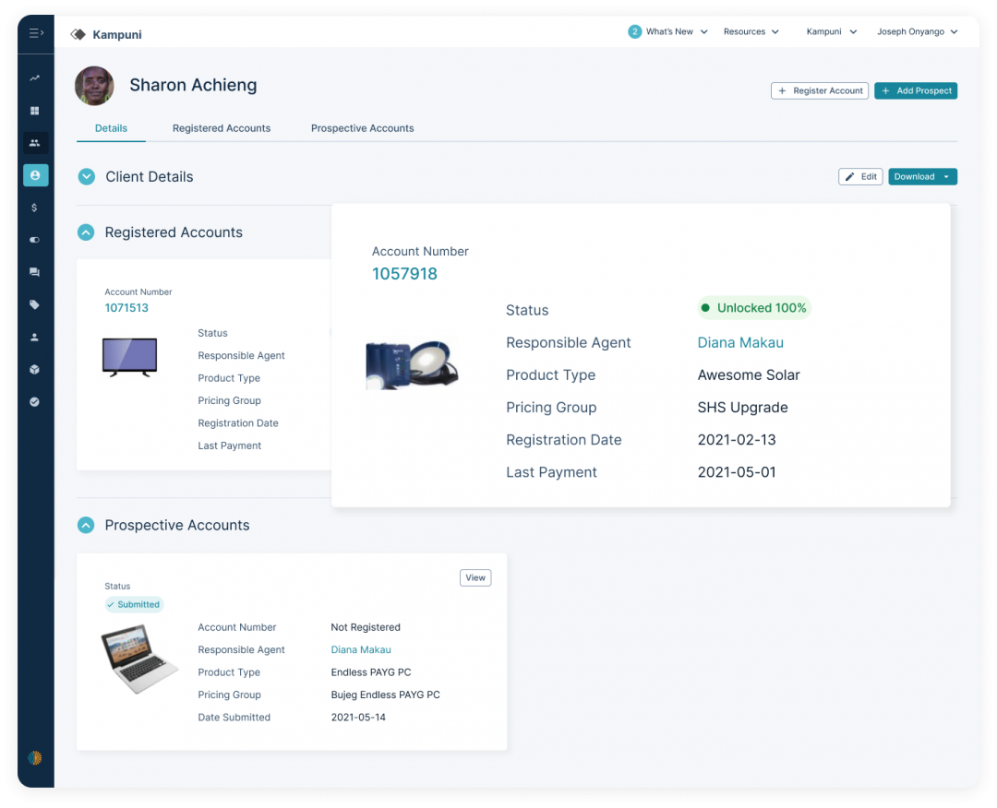Switch to the Prospective Accounts tab

click(x=362, y=128)
